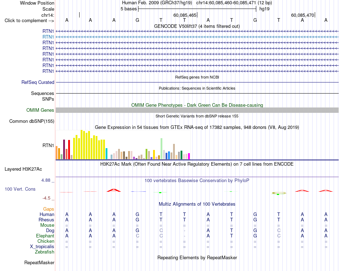Click the "Scale" track label
This screenshot has width=339, height=271.
tap(48, 9)
